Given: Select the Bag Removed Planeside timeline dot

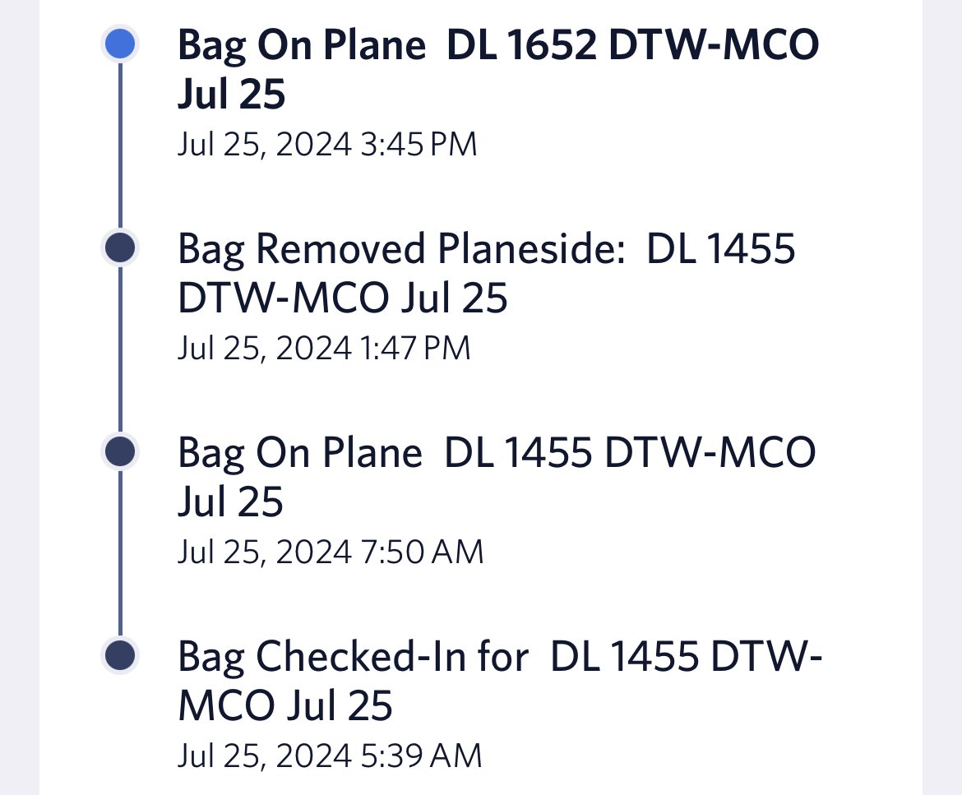Looking at the screenshot, I should [120, 247].
